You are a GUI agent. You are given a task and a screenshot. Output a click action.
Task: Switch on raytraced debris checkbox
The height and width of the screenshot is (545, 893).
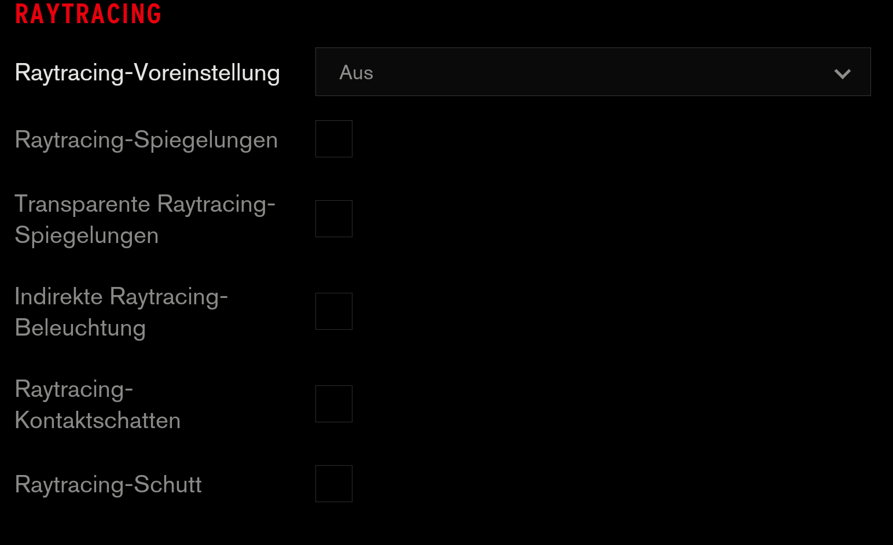[x=334, y=484]
